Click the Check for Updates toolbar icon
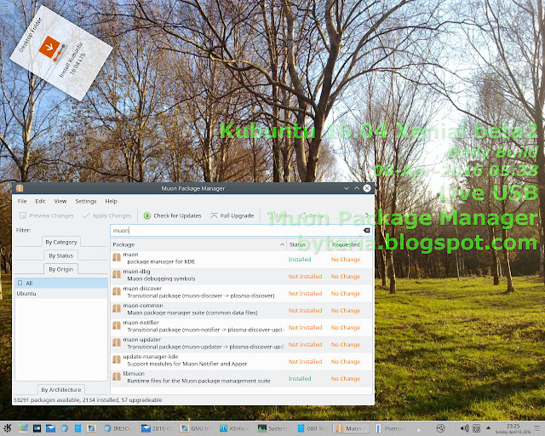This screenshot has width=545, height=436. 147,215
